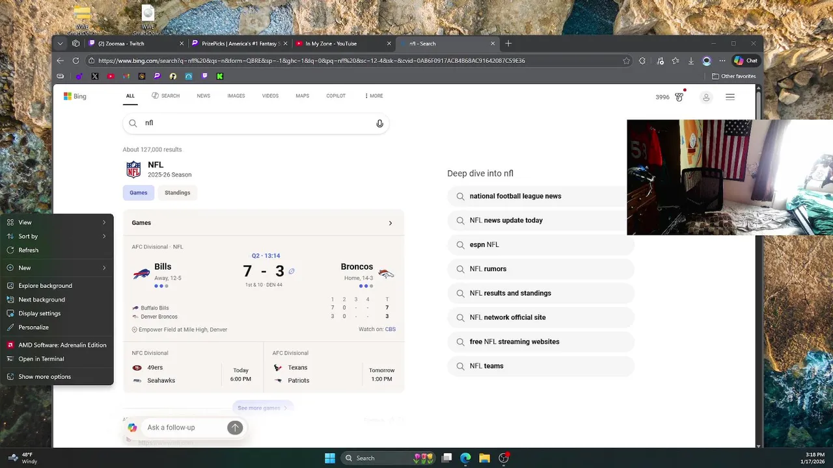The height and width of the screenshot is (468, 833).
Task: Open the Gmail bookmark in favorites bar
Action: click(126, 76)
